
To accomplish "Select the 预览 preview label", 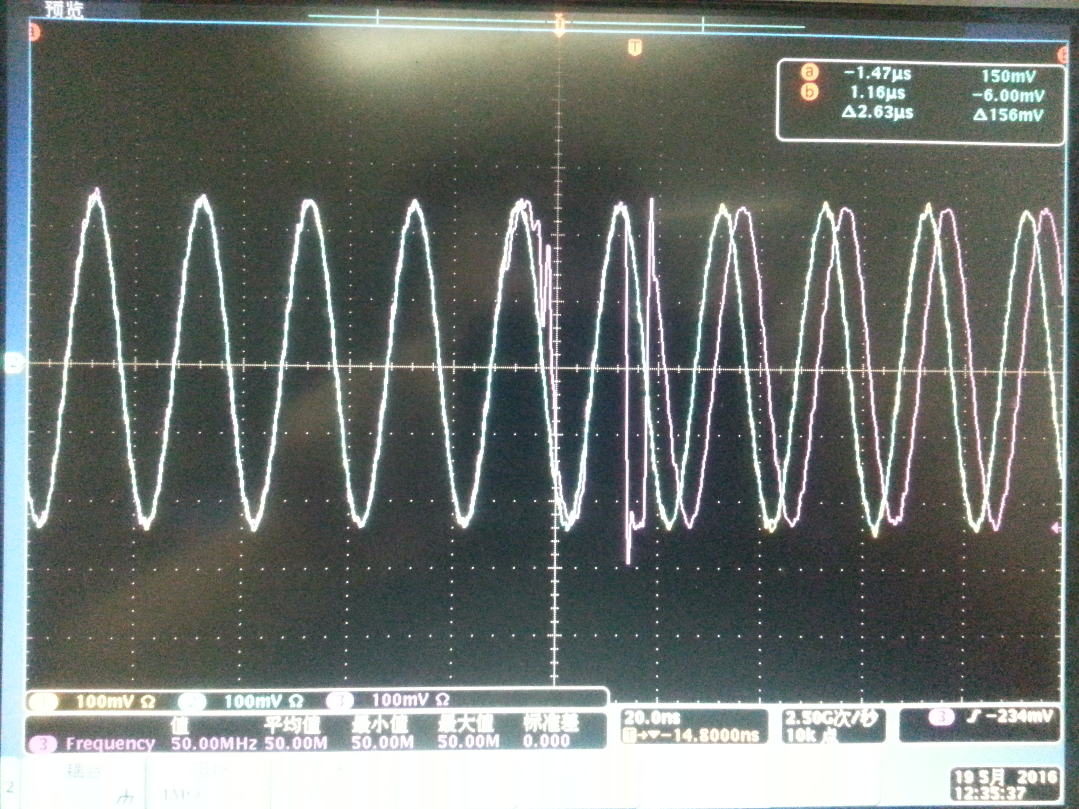I will click(x=64, y=9).
